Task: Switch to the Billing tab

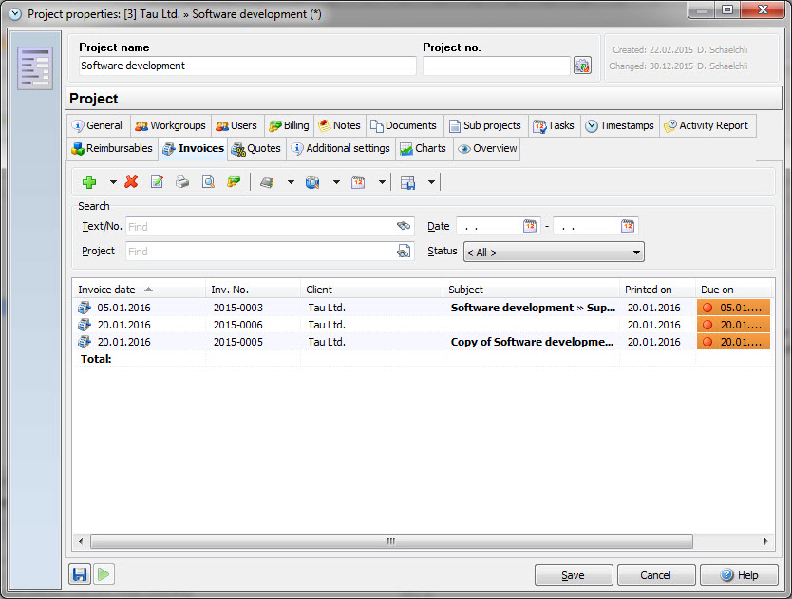Action: click(289, 125)
